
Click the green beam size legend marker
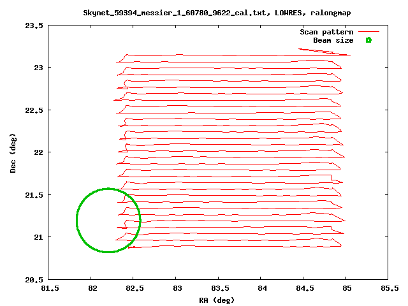click(368, 40)
